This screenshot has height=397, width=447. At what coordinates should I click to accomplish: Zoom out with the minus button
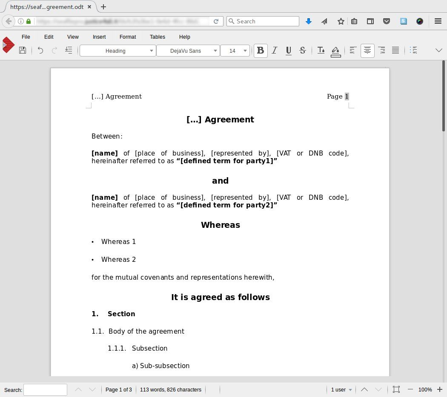(x=410, y=390)
